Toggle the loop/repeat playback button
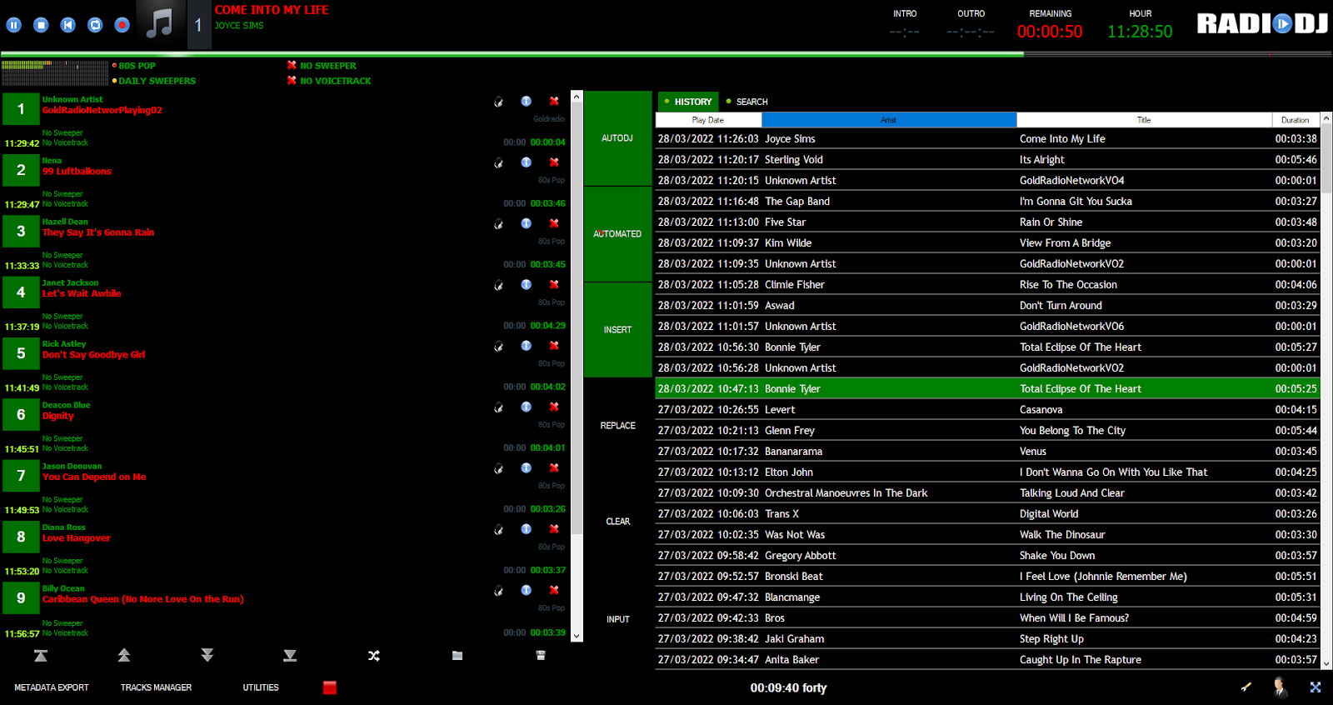Image resolution: width=1333 pixels, height=705 pixels. coord(95,25)
